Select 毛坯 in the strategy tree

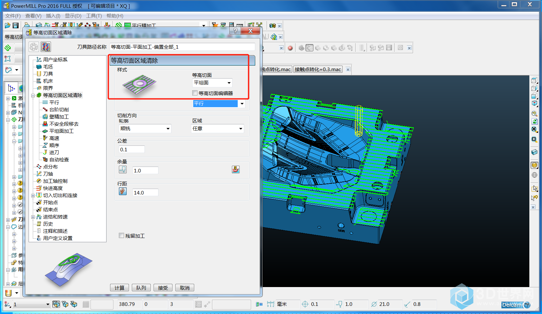pyautogui.click(x=48, y=67)
